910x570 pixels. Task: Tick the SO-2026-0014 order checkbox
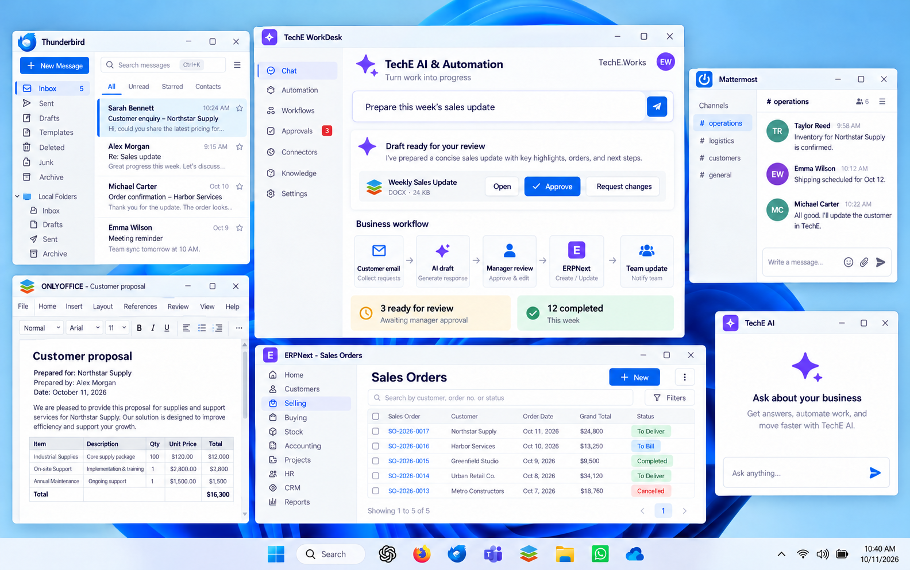[376, 476]
